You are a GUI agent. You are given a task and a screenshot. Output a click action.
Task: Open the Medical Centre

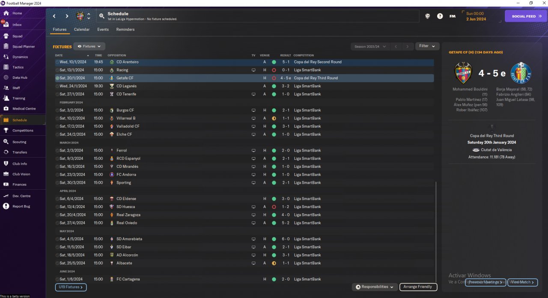coord(24,109)
